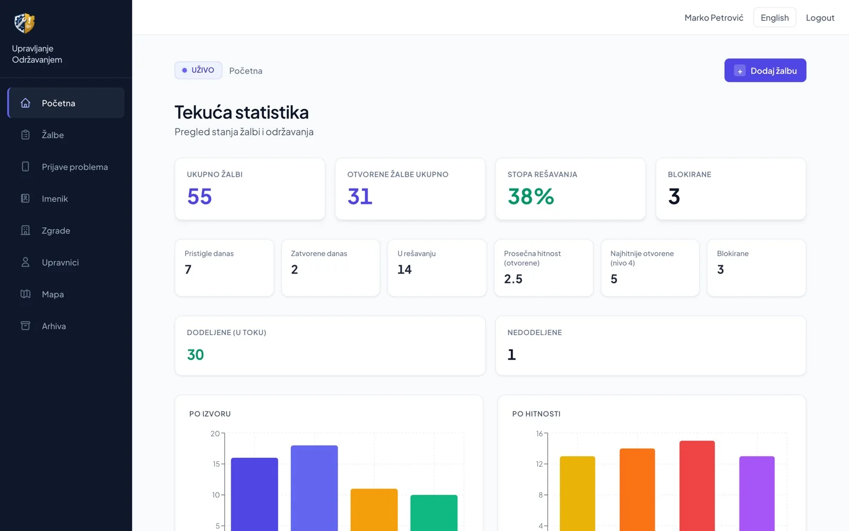Select the Zgrade label in sidebar
Viewport: 849px width, 531px height.
pyautogui.click(x=56, y=230)
